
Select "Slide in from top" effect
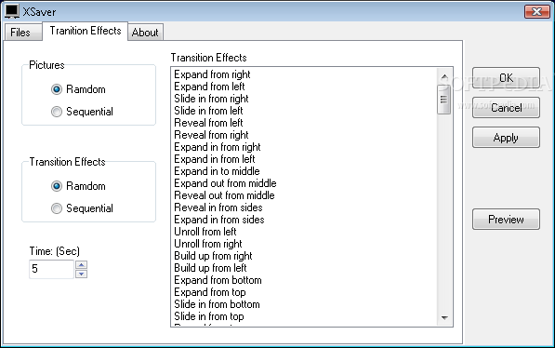[x=209, y=316]
